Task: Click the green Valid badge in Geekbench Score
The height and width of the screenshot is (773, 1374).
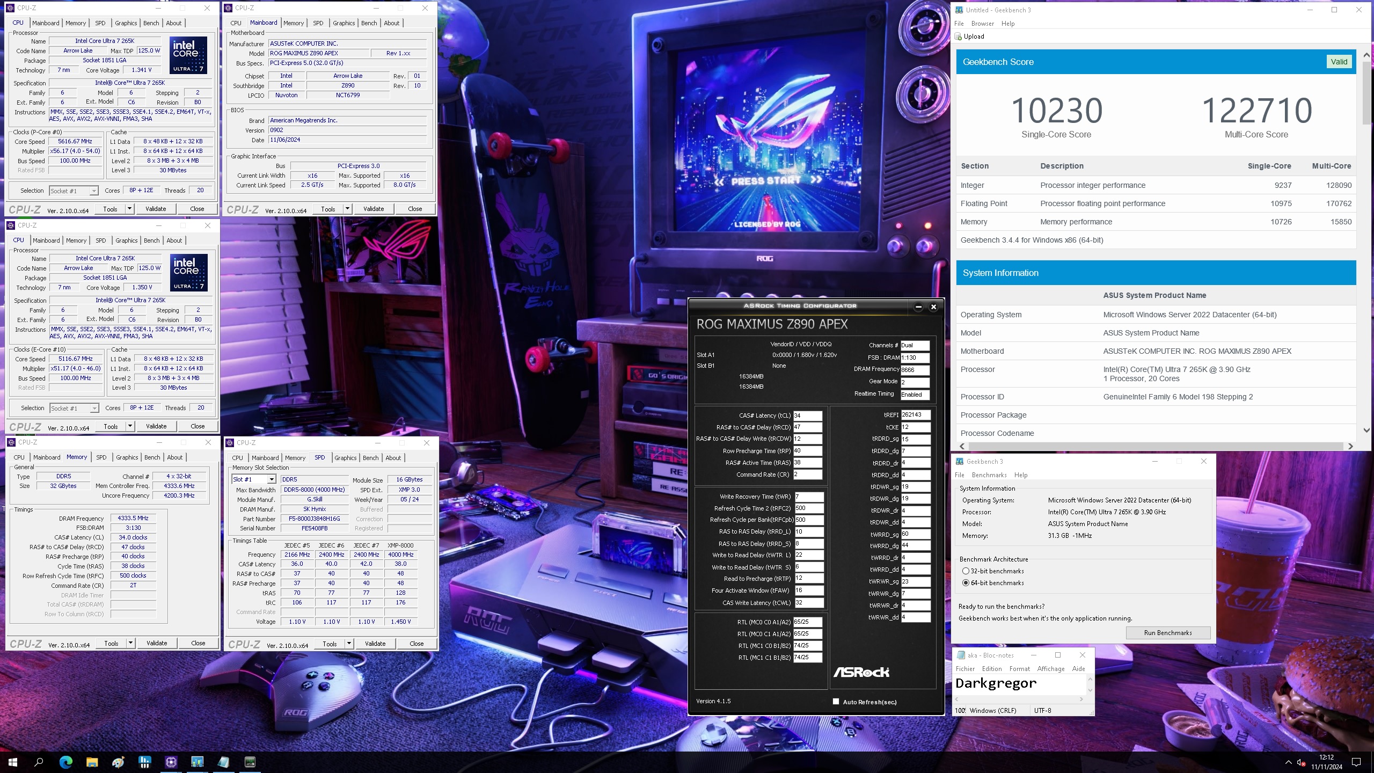Action: pyautogui.click(x=1339, y=62)
